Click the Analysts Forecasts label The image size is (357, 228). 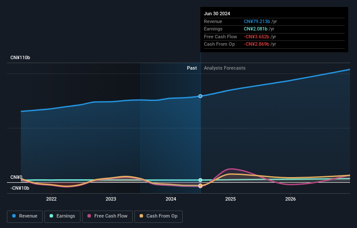(x=225, y=68)
